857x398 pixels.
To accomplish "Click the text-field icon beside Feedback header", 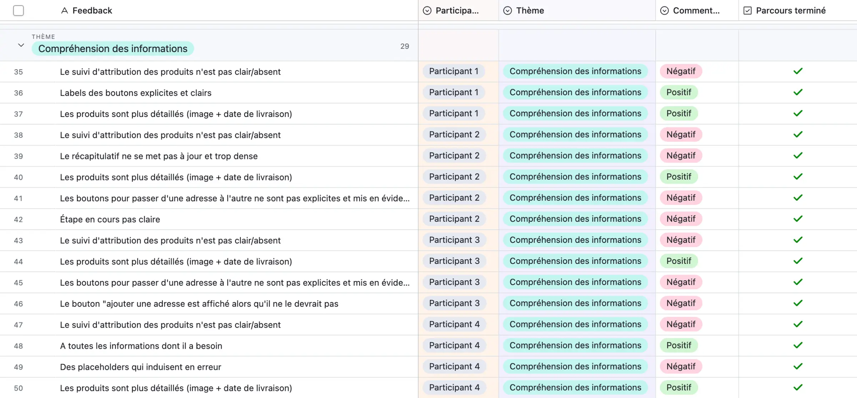I will pos(65,11).
